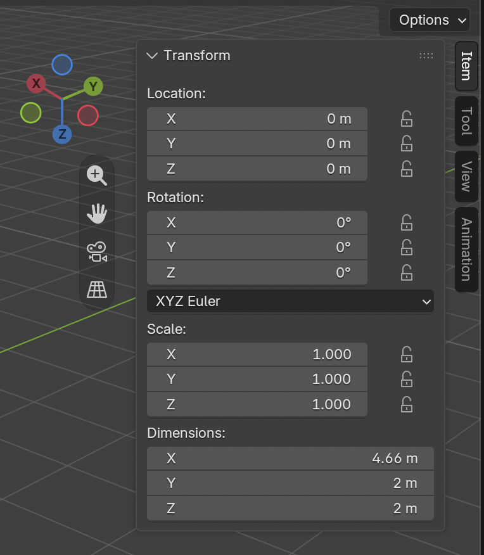Viewport: 484px width, 555px height.
Task: Click the Dimensions Z field
Action: click(x=290, y=508)
